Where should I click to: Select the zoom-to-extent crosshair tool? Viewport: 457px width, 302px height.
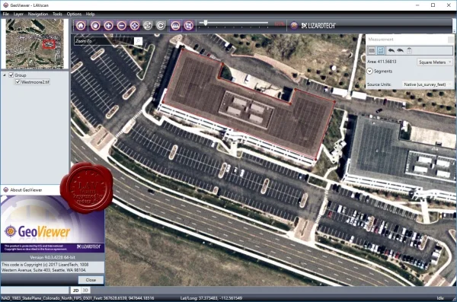tap(135, 26)
